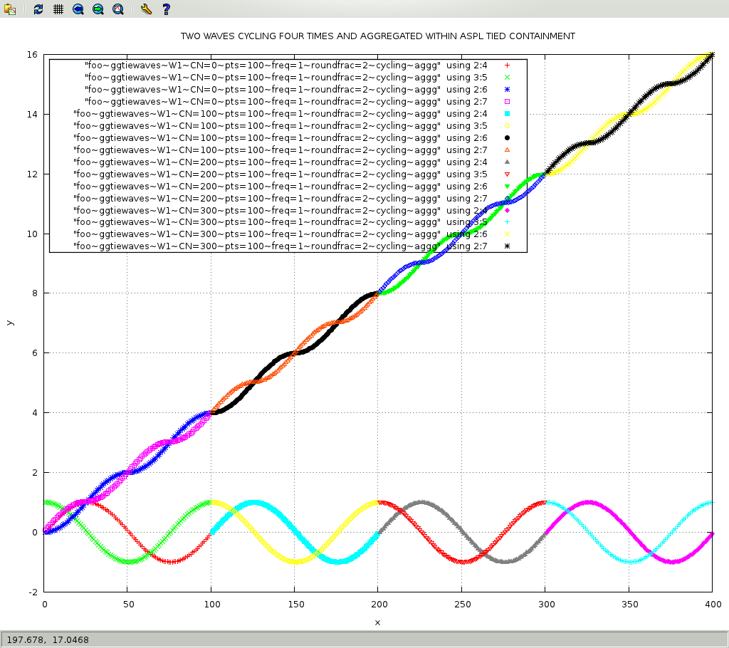Image resolution: width=729 pixels, height=648 pixels.
Task: Autoscale the plot with the zoom icon
Action: [x=118, y=9]
